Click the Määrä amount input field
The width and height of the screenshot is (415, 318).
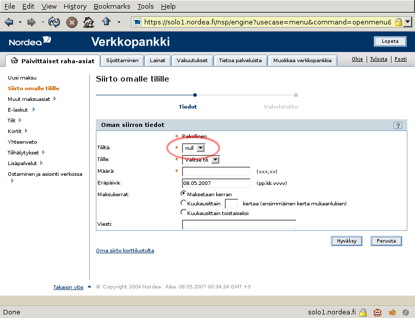pos(216,171)
